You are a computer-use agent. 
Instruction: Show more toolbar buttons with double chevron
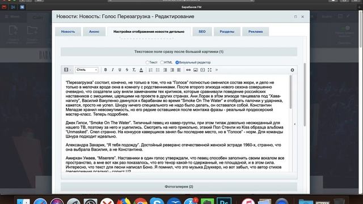click(x=217, y=70)
